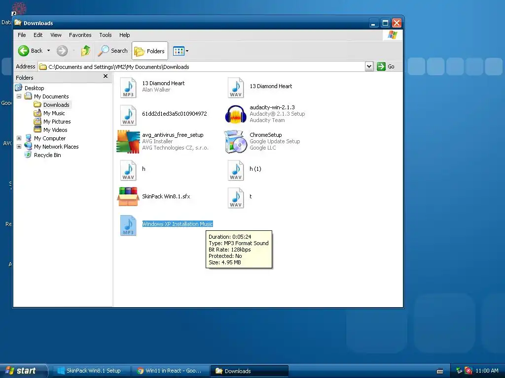
Task: Click the SkinPack Win8.1.sfx filename text
Action: click(x=166, y=196)
